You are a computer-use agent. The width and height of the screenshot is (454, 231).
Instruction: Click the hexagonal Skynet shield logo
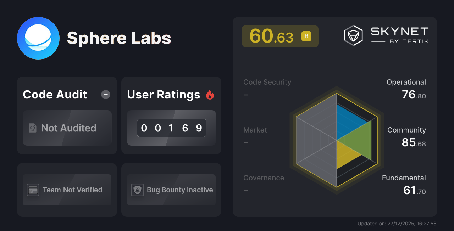[x=353, y=35]
